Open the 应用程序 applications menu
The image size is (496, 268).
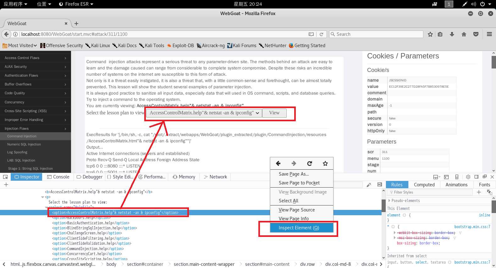click(15, 4)
